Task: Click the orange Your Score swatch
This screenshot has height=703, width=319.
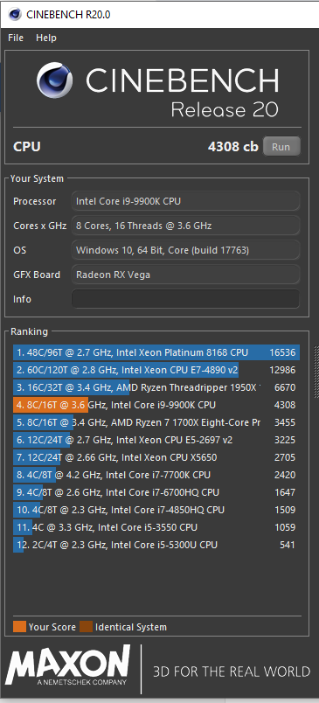Action: tap(20, 627)
